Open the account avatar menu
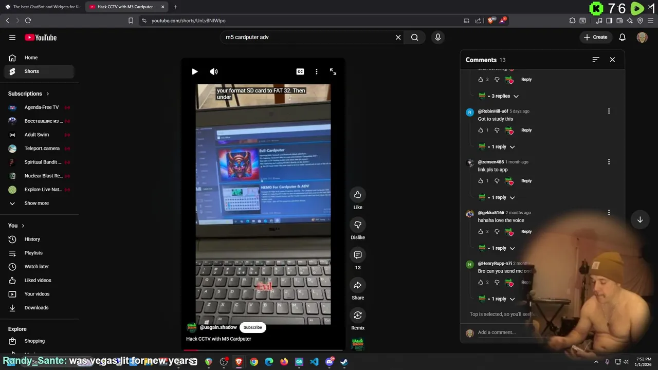 [642, 37]
